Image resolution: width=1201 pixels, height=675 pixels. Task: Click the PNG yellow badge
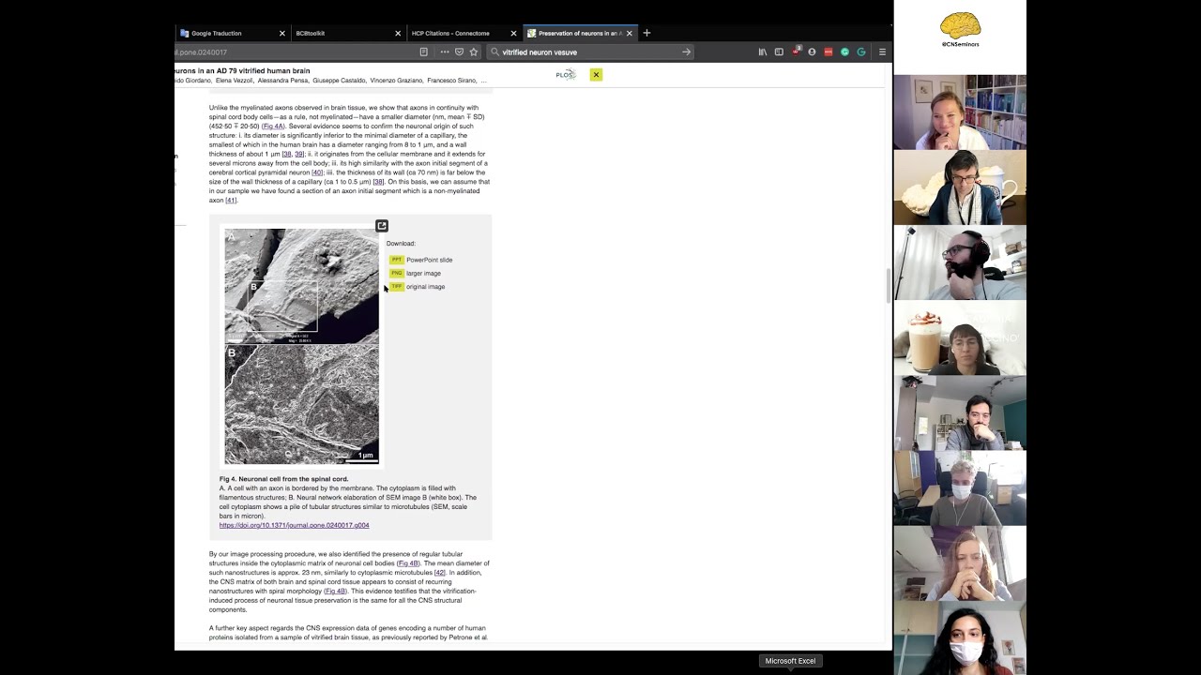pyautogui.click(x=396, y=273)
